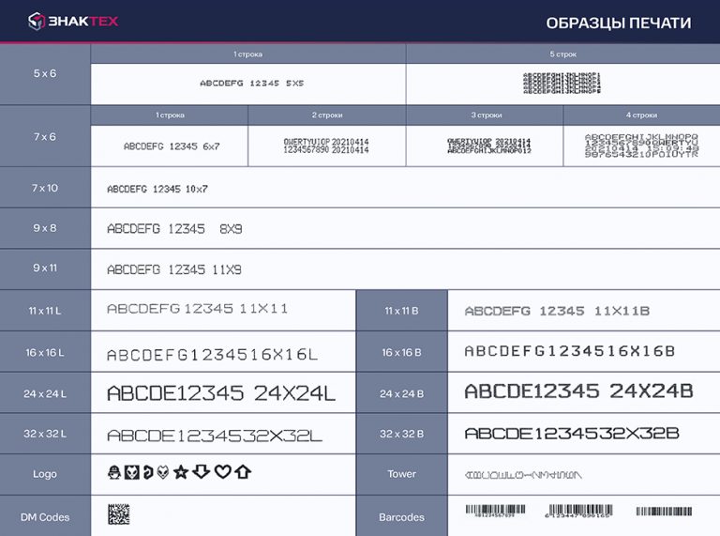Click the 'ABCDE12345 24X24L' sample text
The width and height of the screenshot is (720, 536).
coord(221,393)
